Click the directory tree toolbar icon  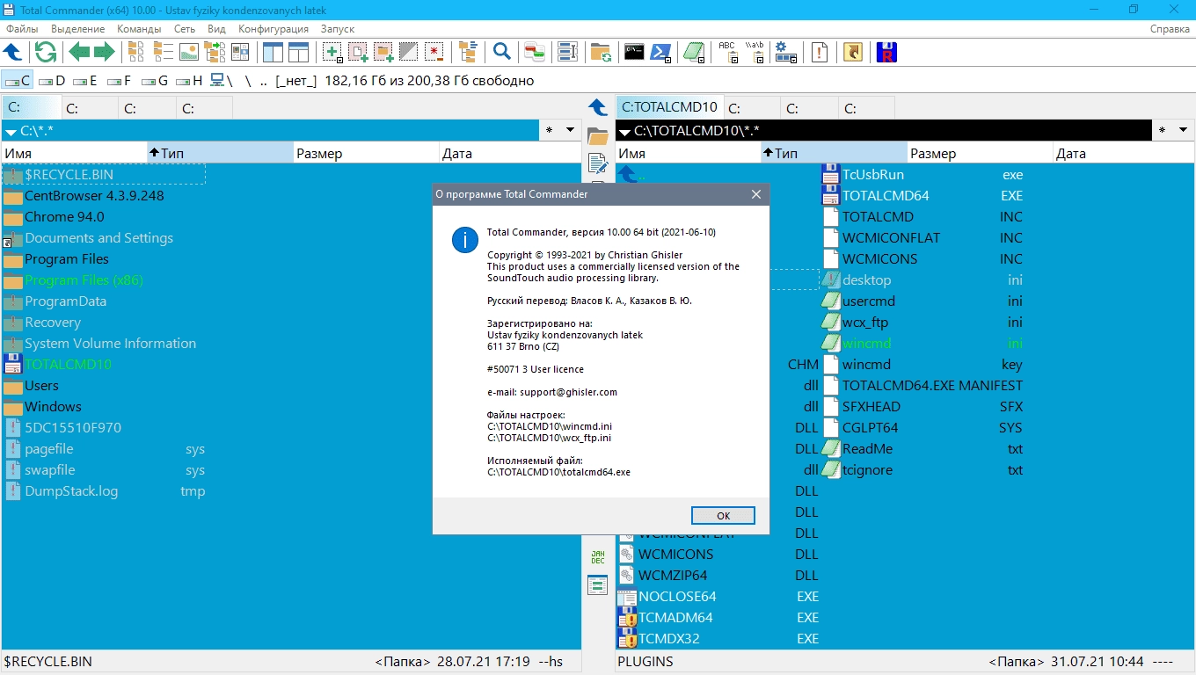pos(467,52)
